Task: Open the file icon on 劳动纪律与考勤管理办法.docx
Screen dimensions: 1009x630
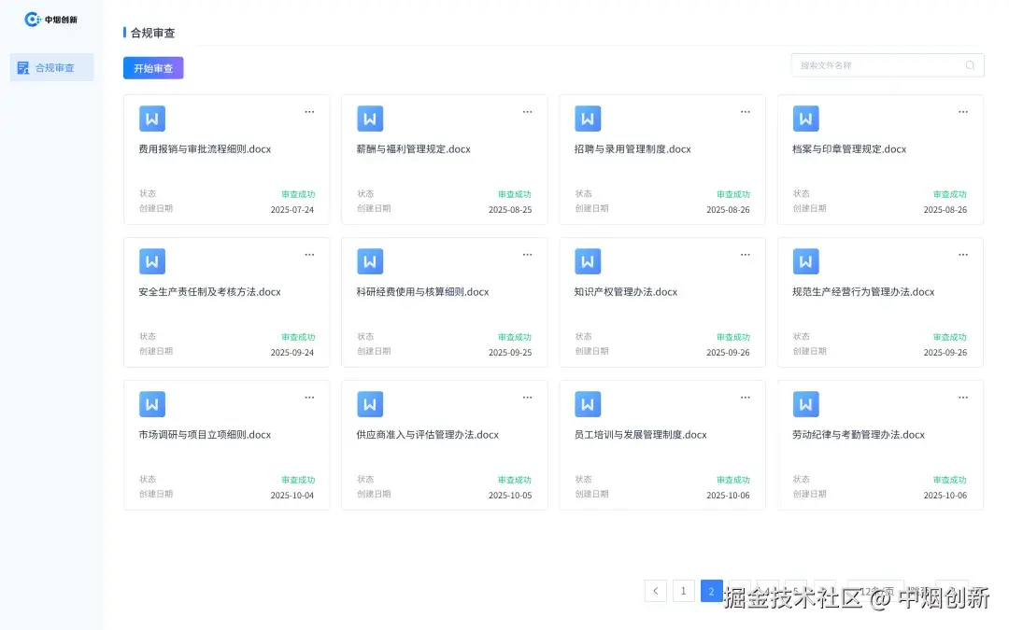Action: point(805,404)
